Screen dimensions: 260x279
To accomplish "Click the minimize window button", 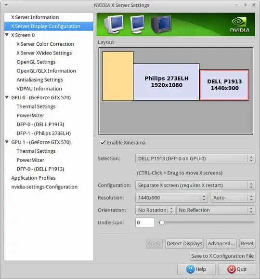I will 236,5.
